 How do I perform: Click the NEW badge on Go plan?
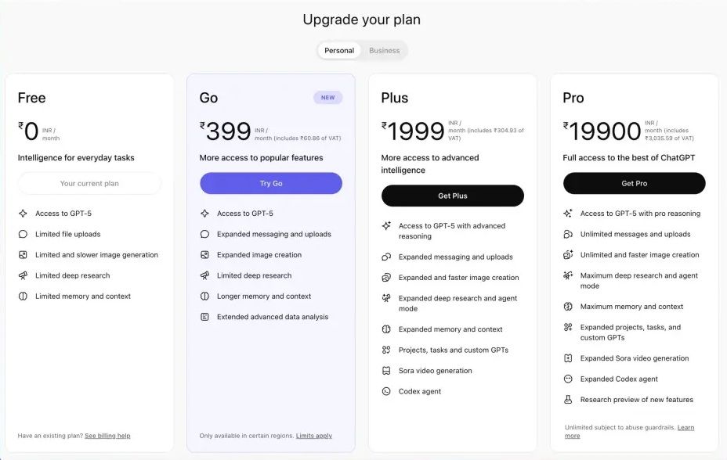pyautogui.click(x=327, y=98)
